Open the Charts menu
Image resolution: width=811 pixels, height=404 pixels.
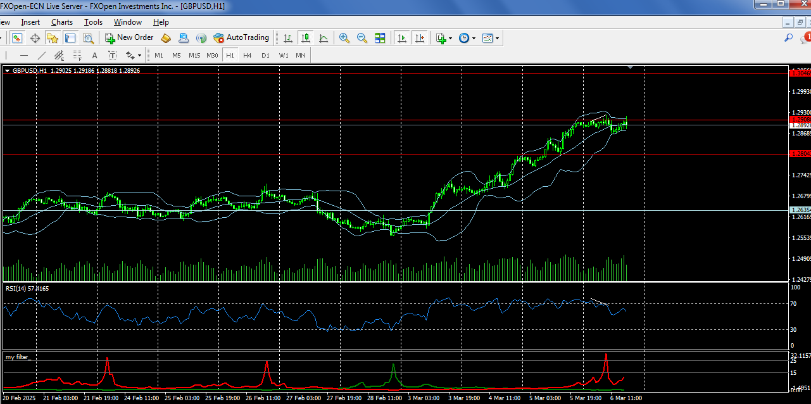point(62,22)
